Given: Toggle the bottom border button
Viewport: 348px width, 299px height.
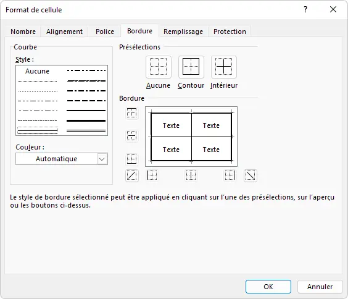Looking at the screenshot, I should (x=132, y=159).
